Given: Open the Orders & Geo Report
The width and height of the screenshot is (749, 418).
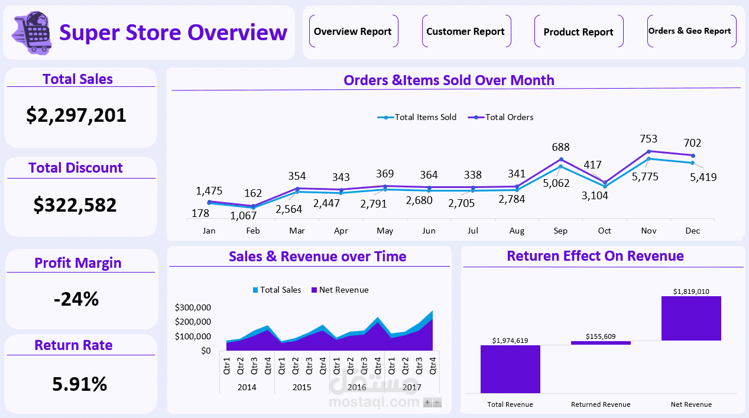Looking at the screenshot, I should click(x=691, y=31).
